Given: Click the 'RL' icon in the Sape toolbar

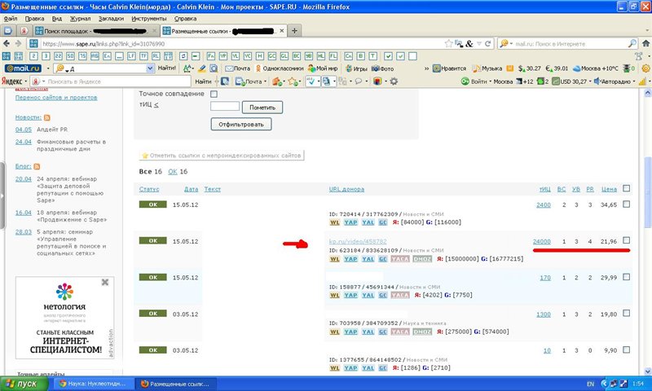Looking at the screenshot, I should pyautogui.click(x=156, y=56).
